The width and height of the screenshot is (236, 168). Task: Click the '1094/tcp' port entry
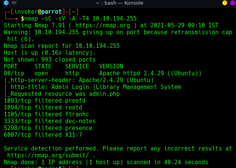pyautogui.click(x=17, y=108)
